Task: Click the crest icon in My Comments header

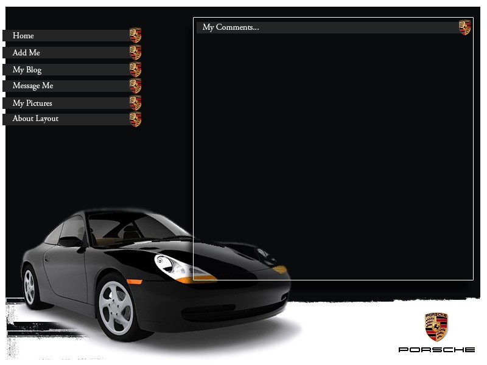Action: tap(464, 27)
